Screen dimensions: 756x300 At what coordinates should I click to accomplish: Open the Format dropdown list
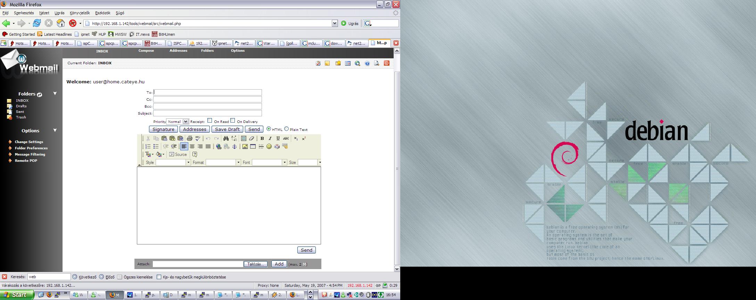tap(238, 162)
